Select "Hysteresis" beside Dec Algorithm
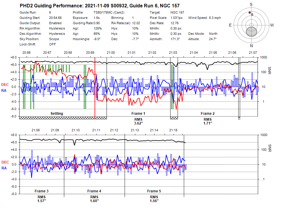This screenshot has width=283, height=208. pyautogui.click(x=57, y=34)
